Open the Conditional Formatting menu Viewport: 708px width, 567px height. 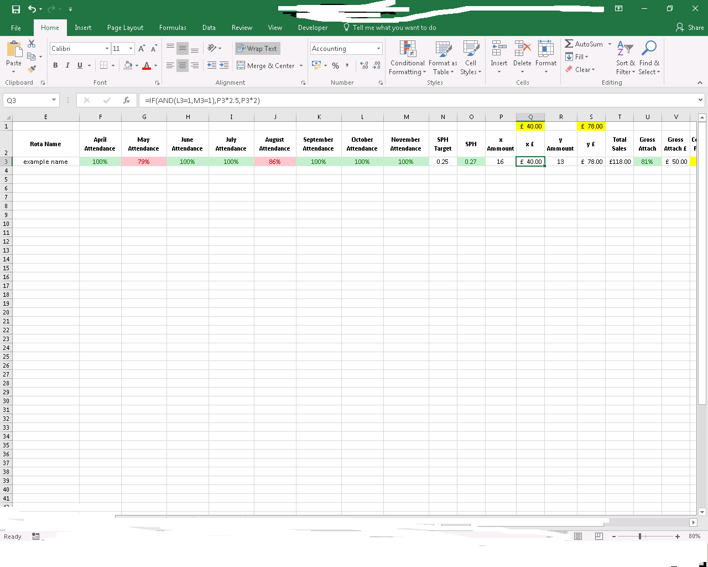(408, 58)
